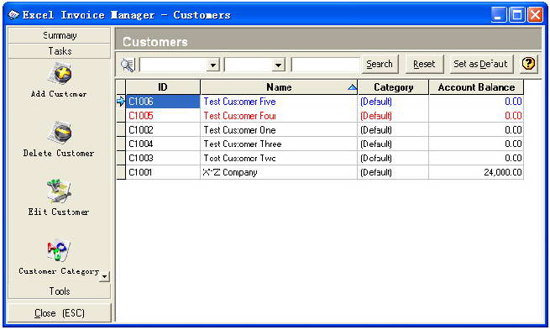The height and width of the screenshot is (330, 550).
Task: Click the Customer Category label
Action: [x=59, y=271]
